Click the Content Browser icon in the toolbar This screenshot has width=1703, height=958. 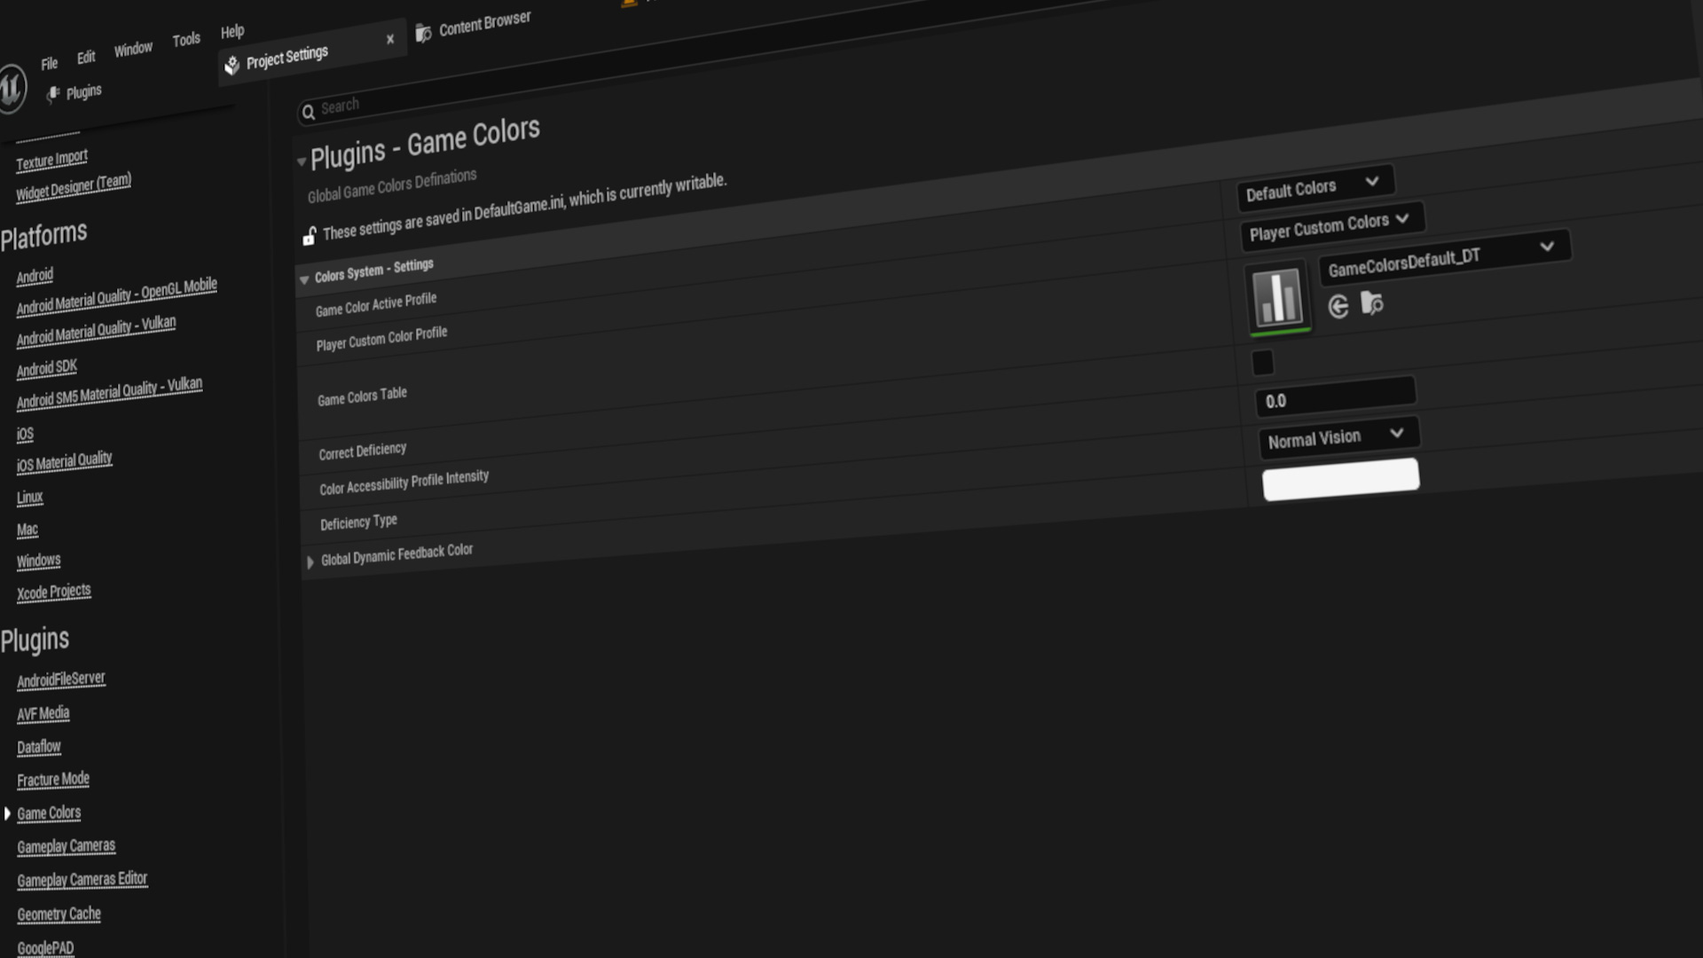coord(424,31)
